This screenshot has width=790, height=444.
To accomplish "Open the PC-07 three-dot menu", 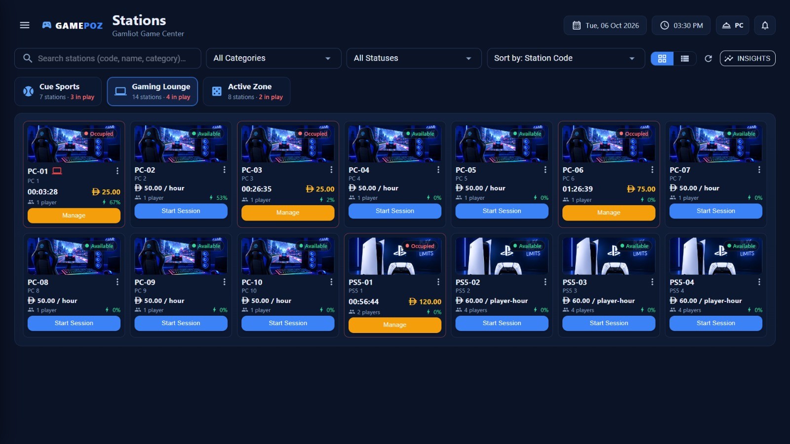I will pyautogui.click(x=759, y=170).
